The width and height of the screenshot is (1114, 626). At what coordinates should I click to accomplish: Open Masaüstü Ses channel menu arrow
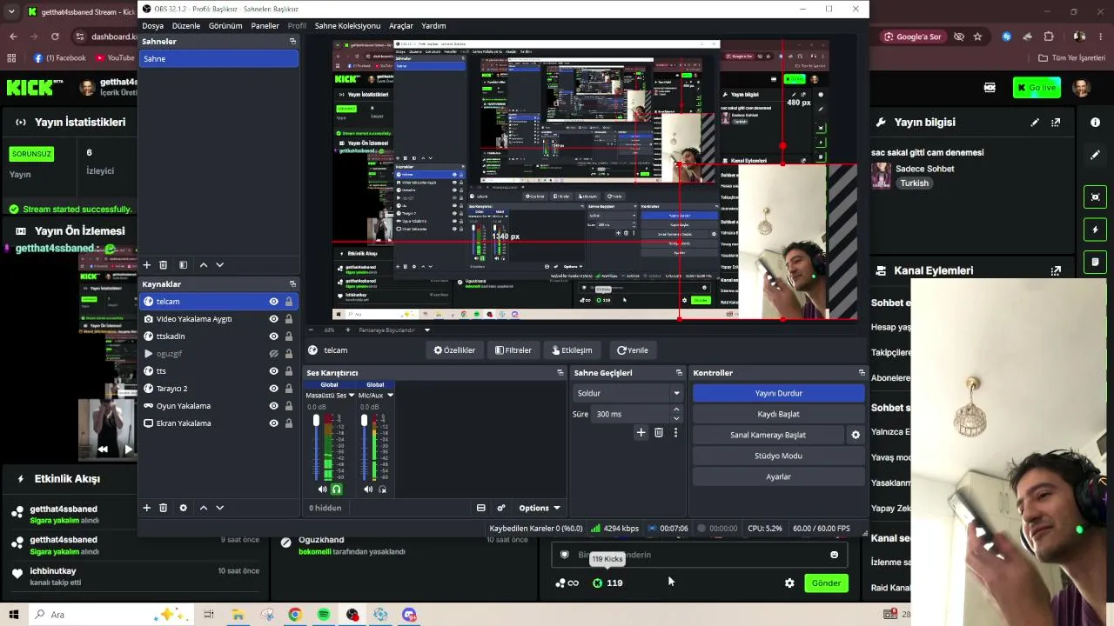tap(352, 396)
